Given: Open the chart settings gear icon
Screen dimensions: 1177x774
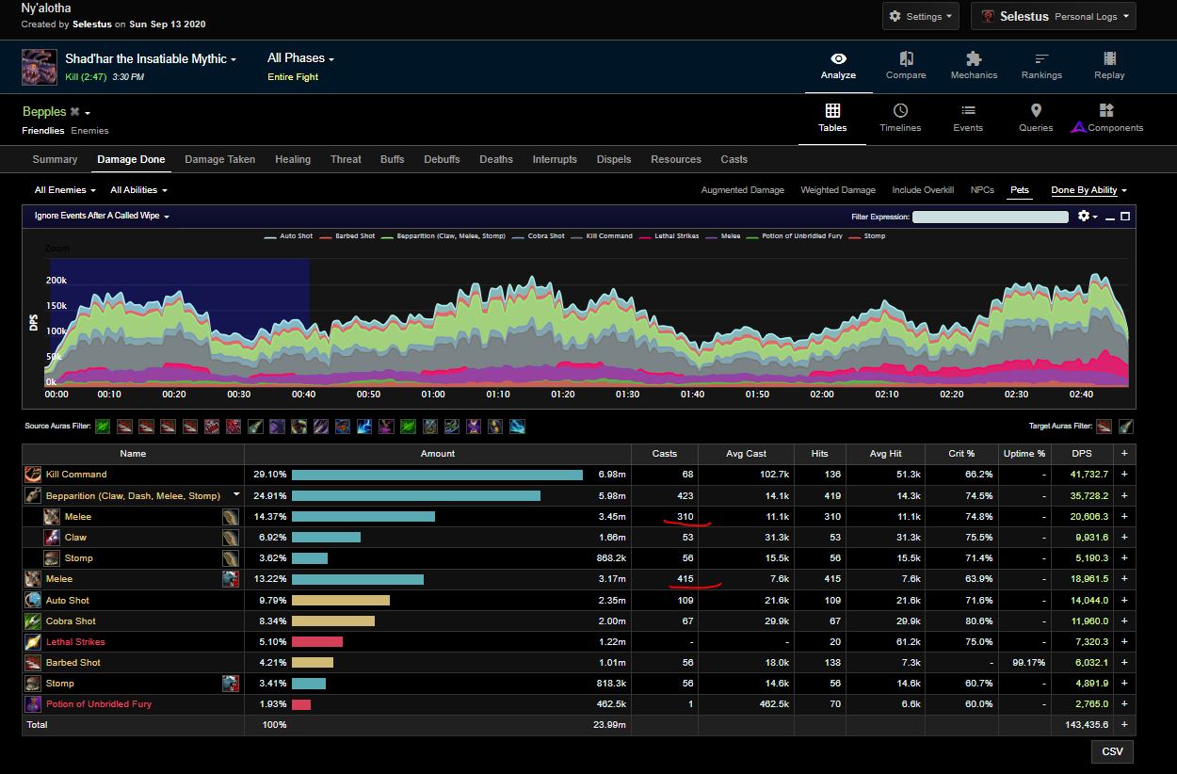Looking at the screenshot, I should [x=1083, y=217].
